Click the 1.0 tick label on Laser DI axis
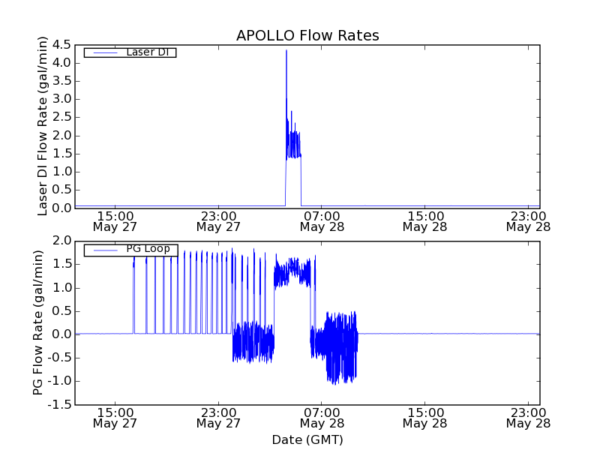The image size is (600, 450). (x=62, y=172)
